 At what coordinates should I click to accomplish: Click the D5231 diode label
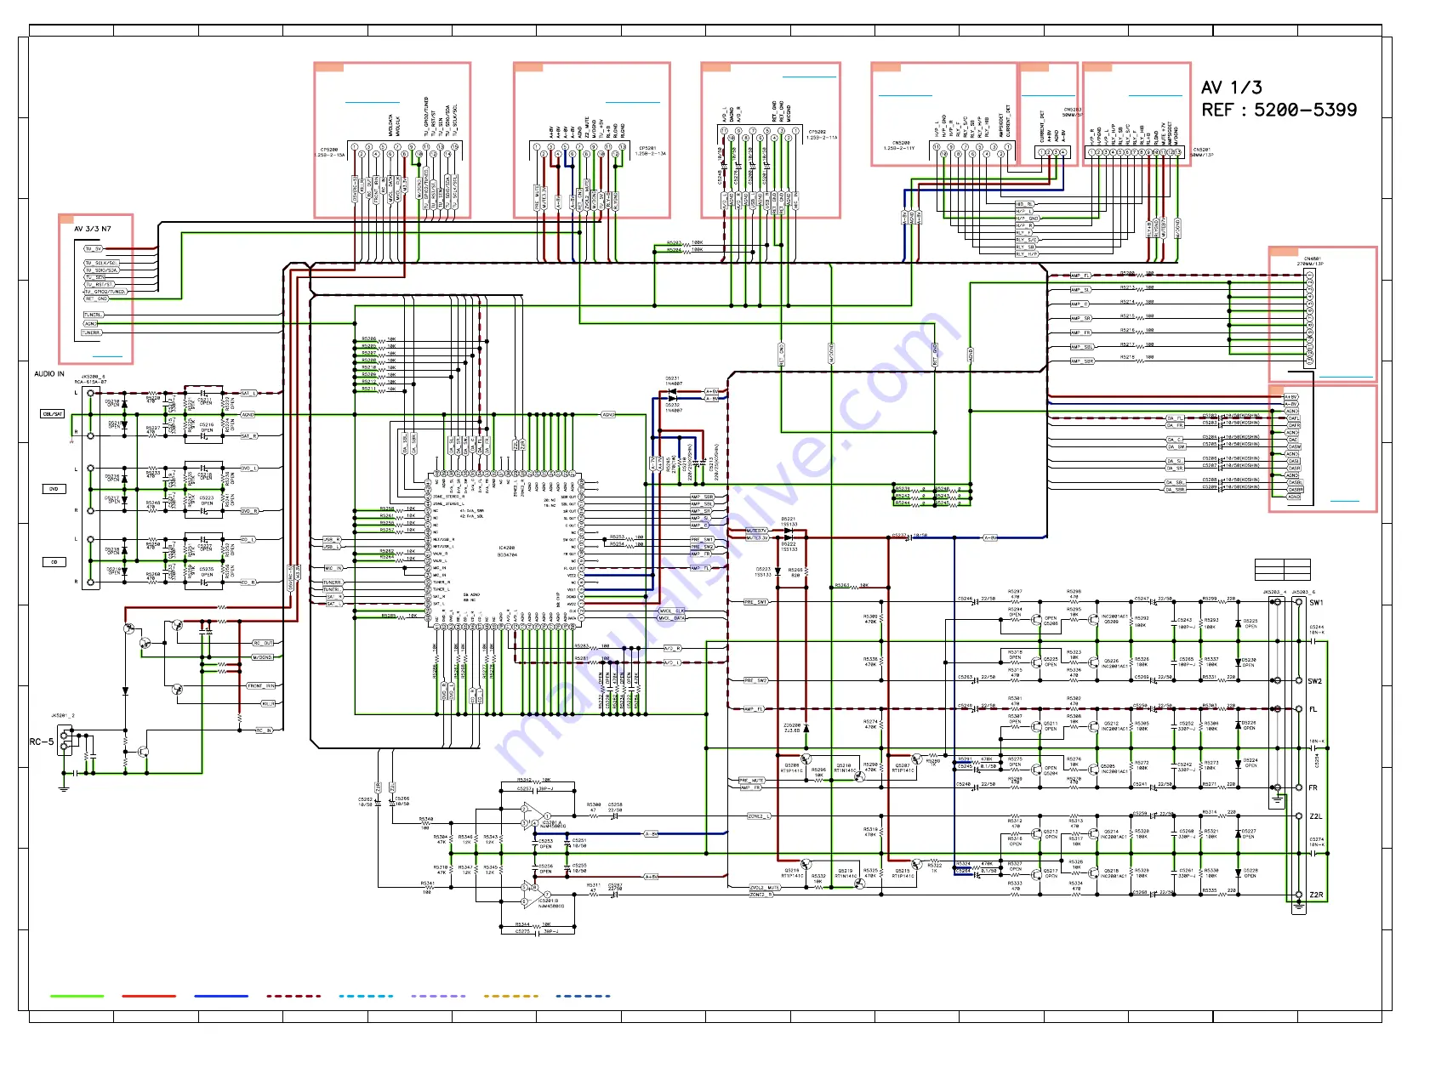click(672, 378)
